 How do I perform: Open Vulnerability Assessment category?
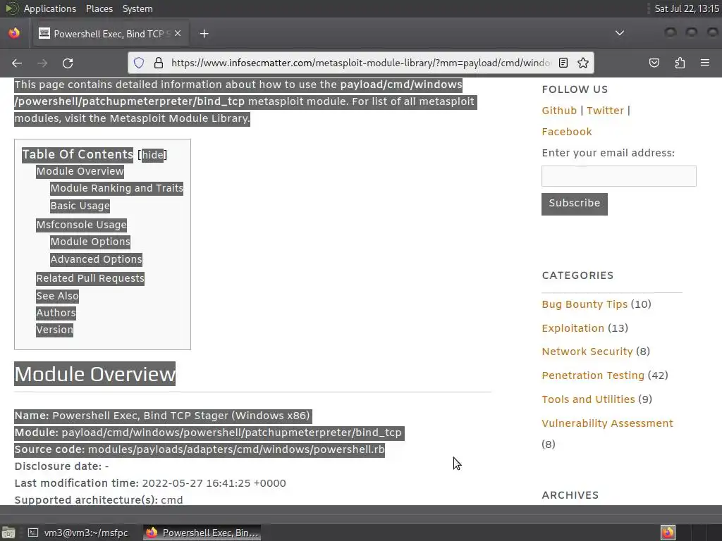click(x=607, y=423)
